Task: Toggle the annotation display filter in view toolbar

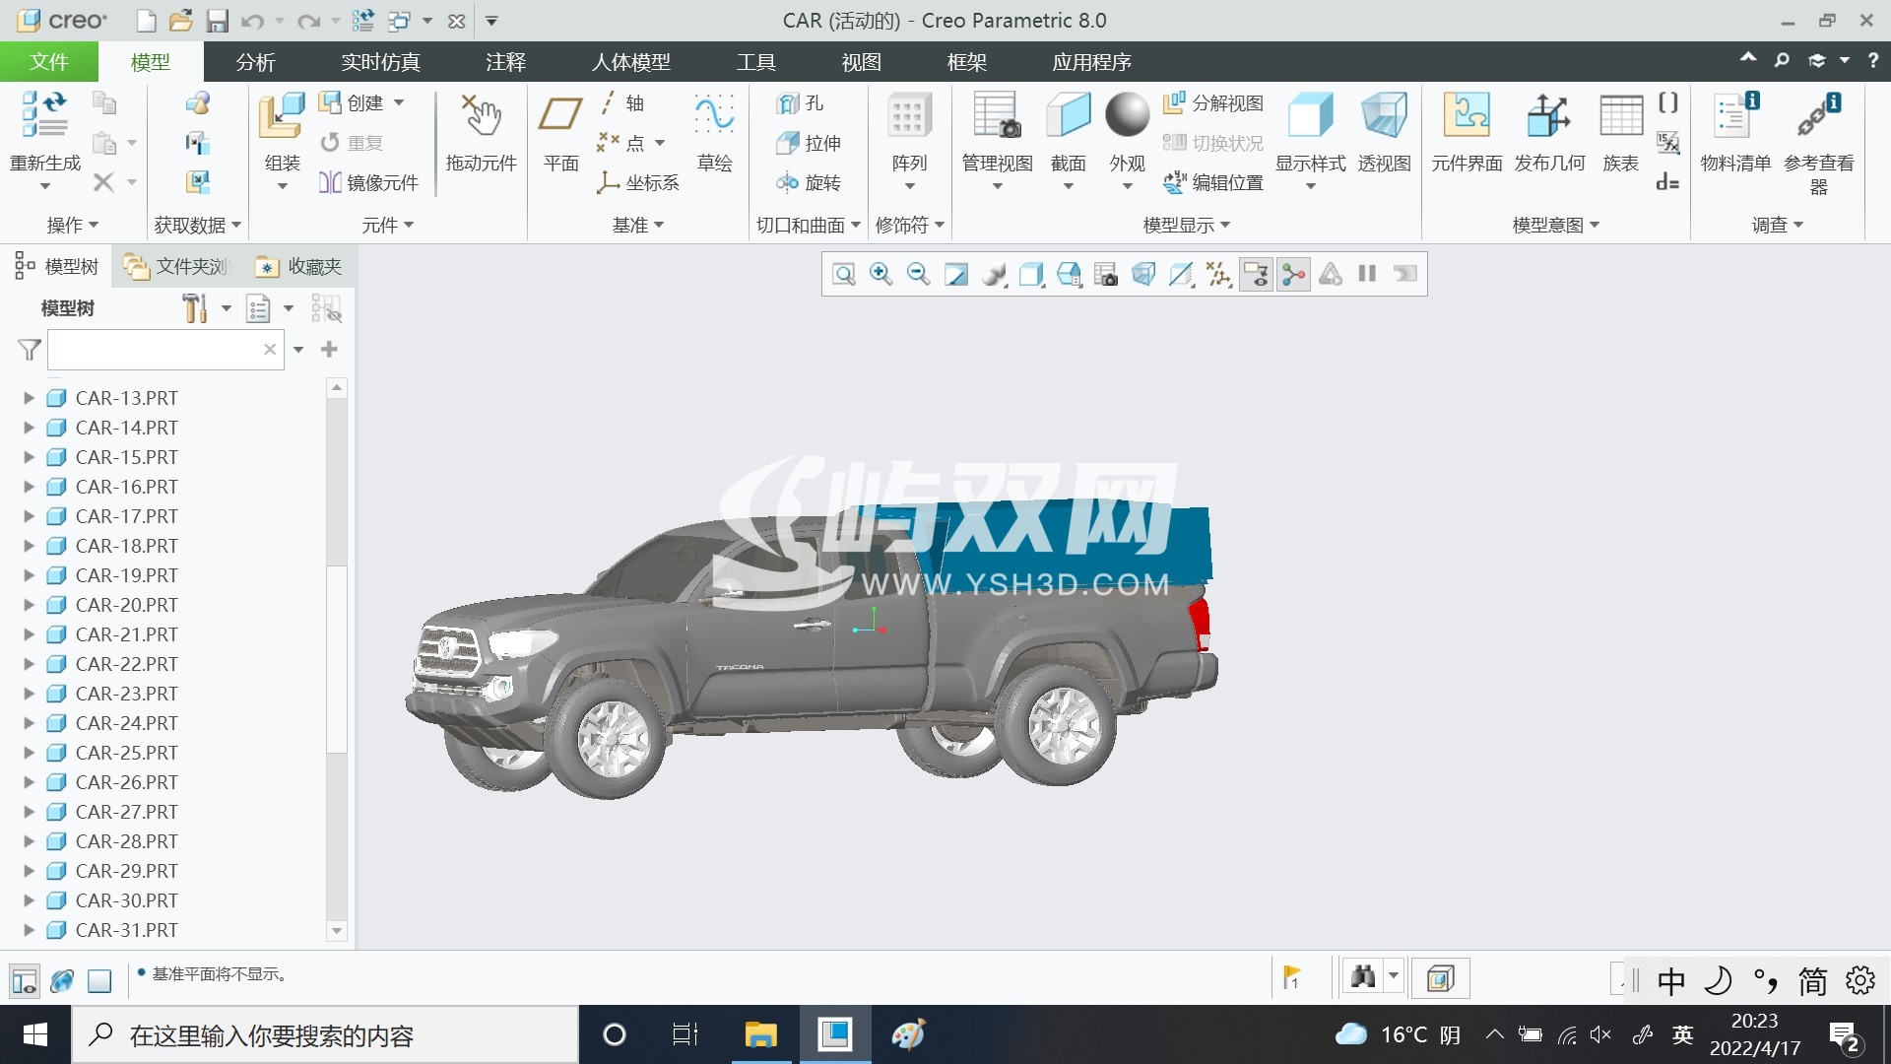Action: (1256, 274)
